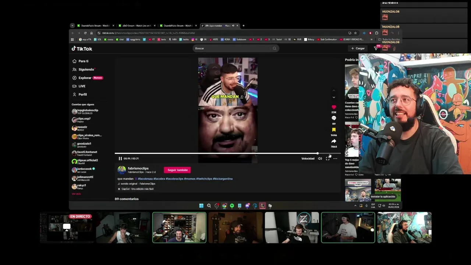
Task: Open the Sub Confirmation bookmark
Action: tap(327, 39)
